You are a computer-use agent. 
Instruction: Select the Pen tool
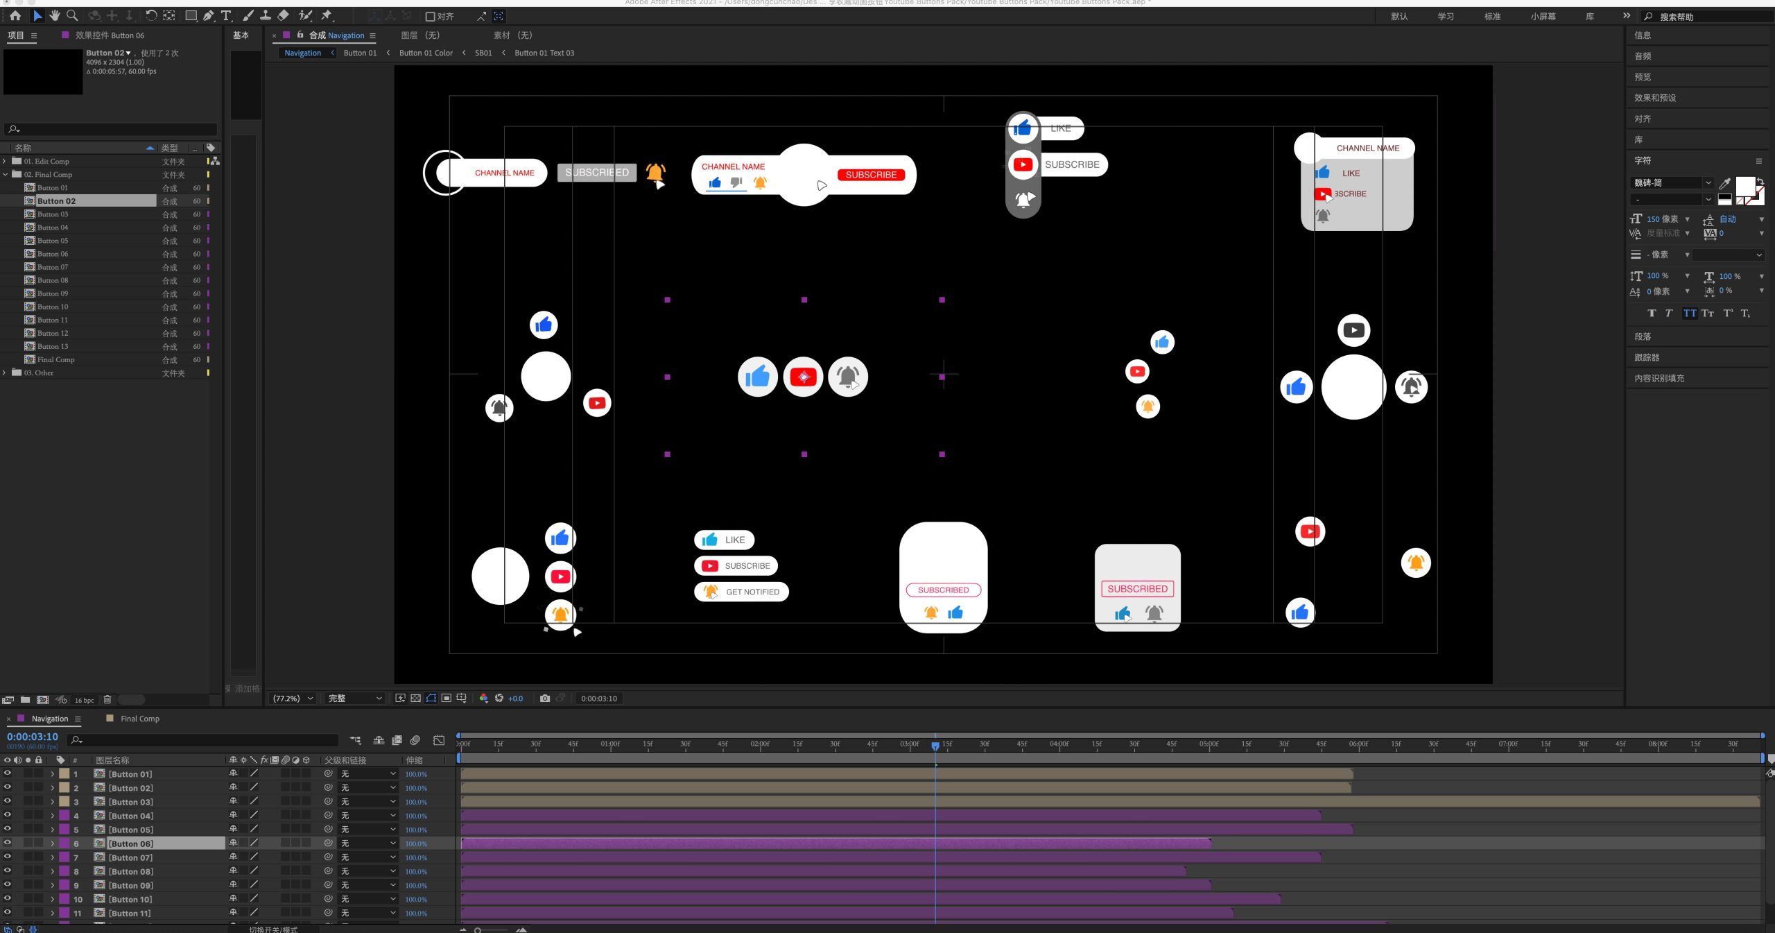[x=208, y=15]
